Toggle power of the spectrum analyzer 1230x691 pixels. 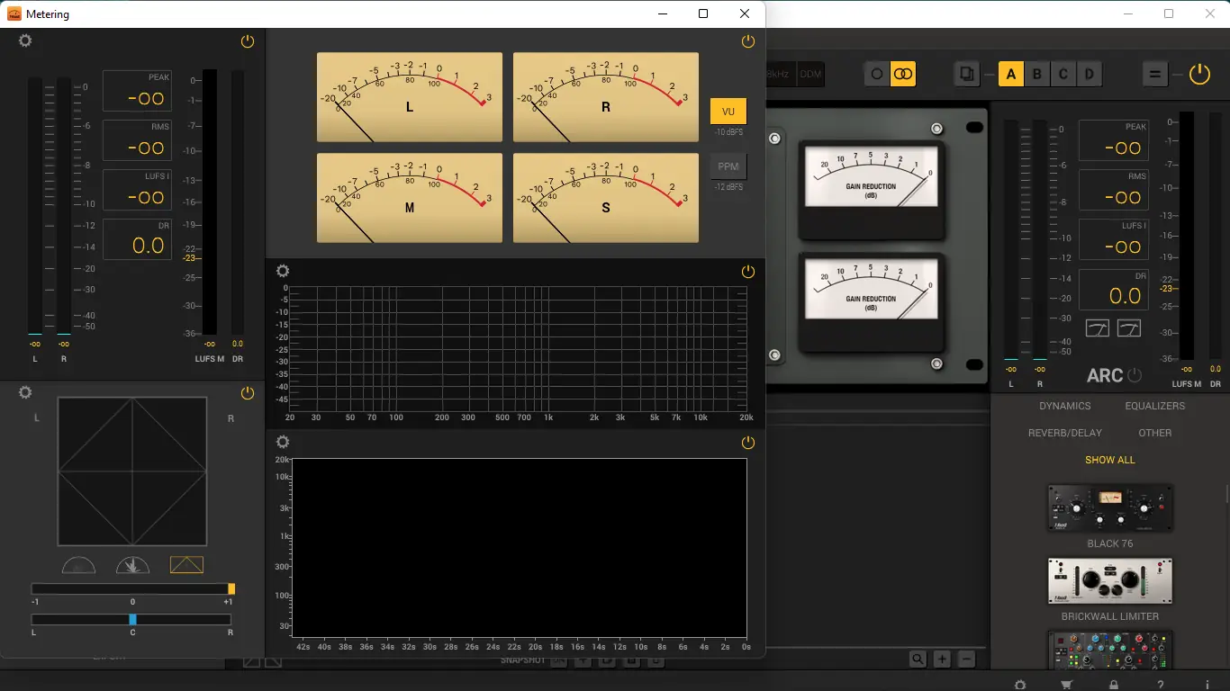click(x=747, y=271)
